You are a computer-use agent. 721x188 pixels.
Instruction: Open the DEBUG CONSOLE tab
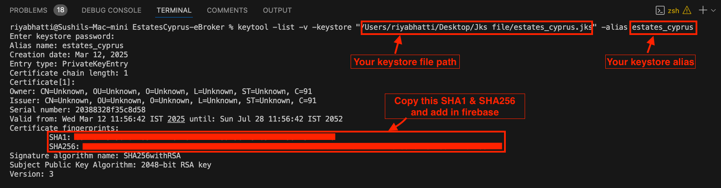tap(111, 10)
